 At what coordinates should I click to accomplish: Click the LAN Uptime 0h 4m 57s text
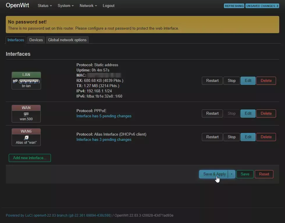pyautogui.click(x=100, y=70)
